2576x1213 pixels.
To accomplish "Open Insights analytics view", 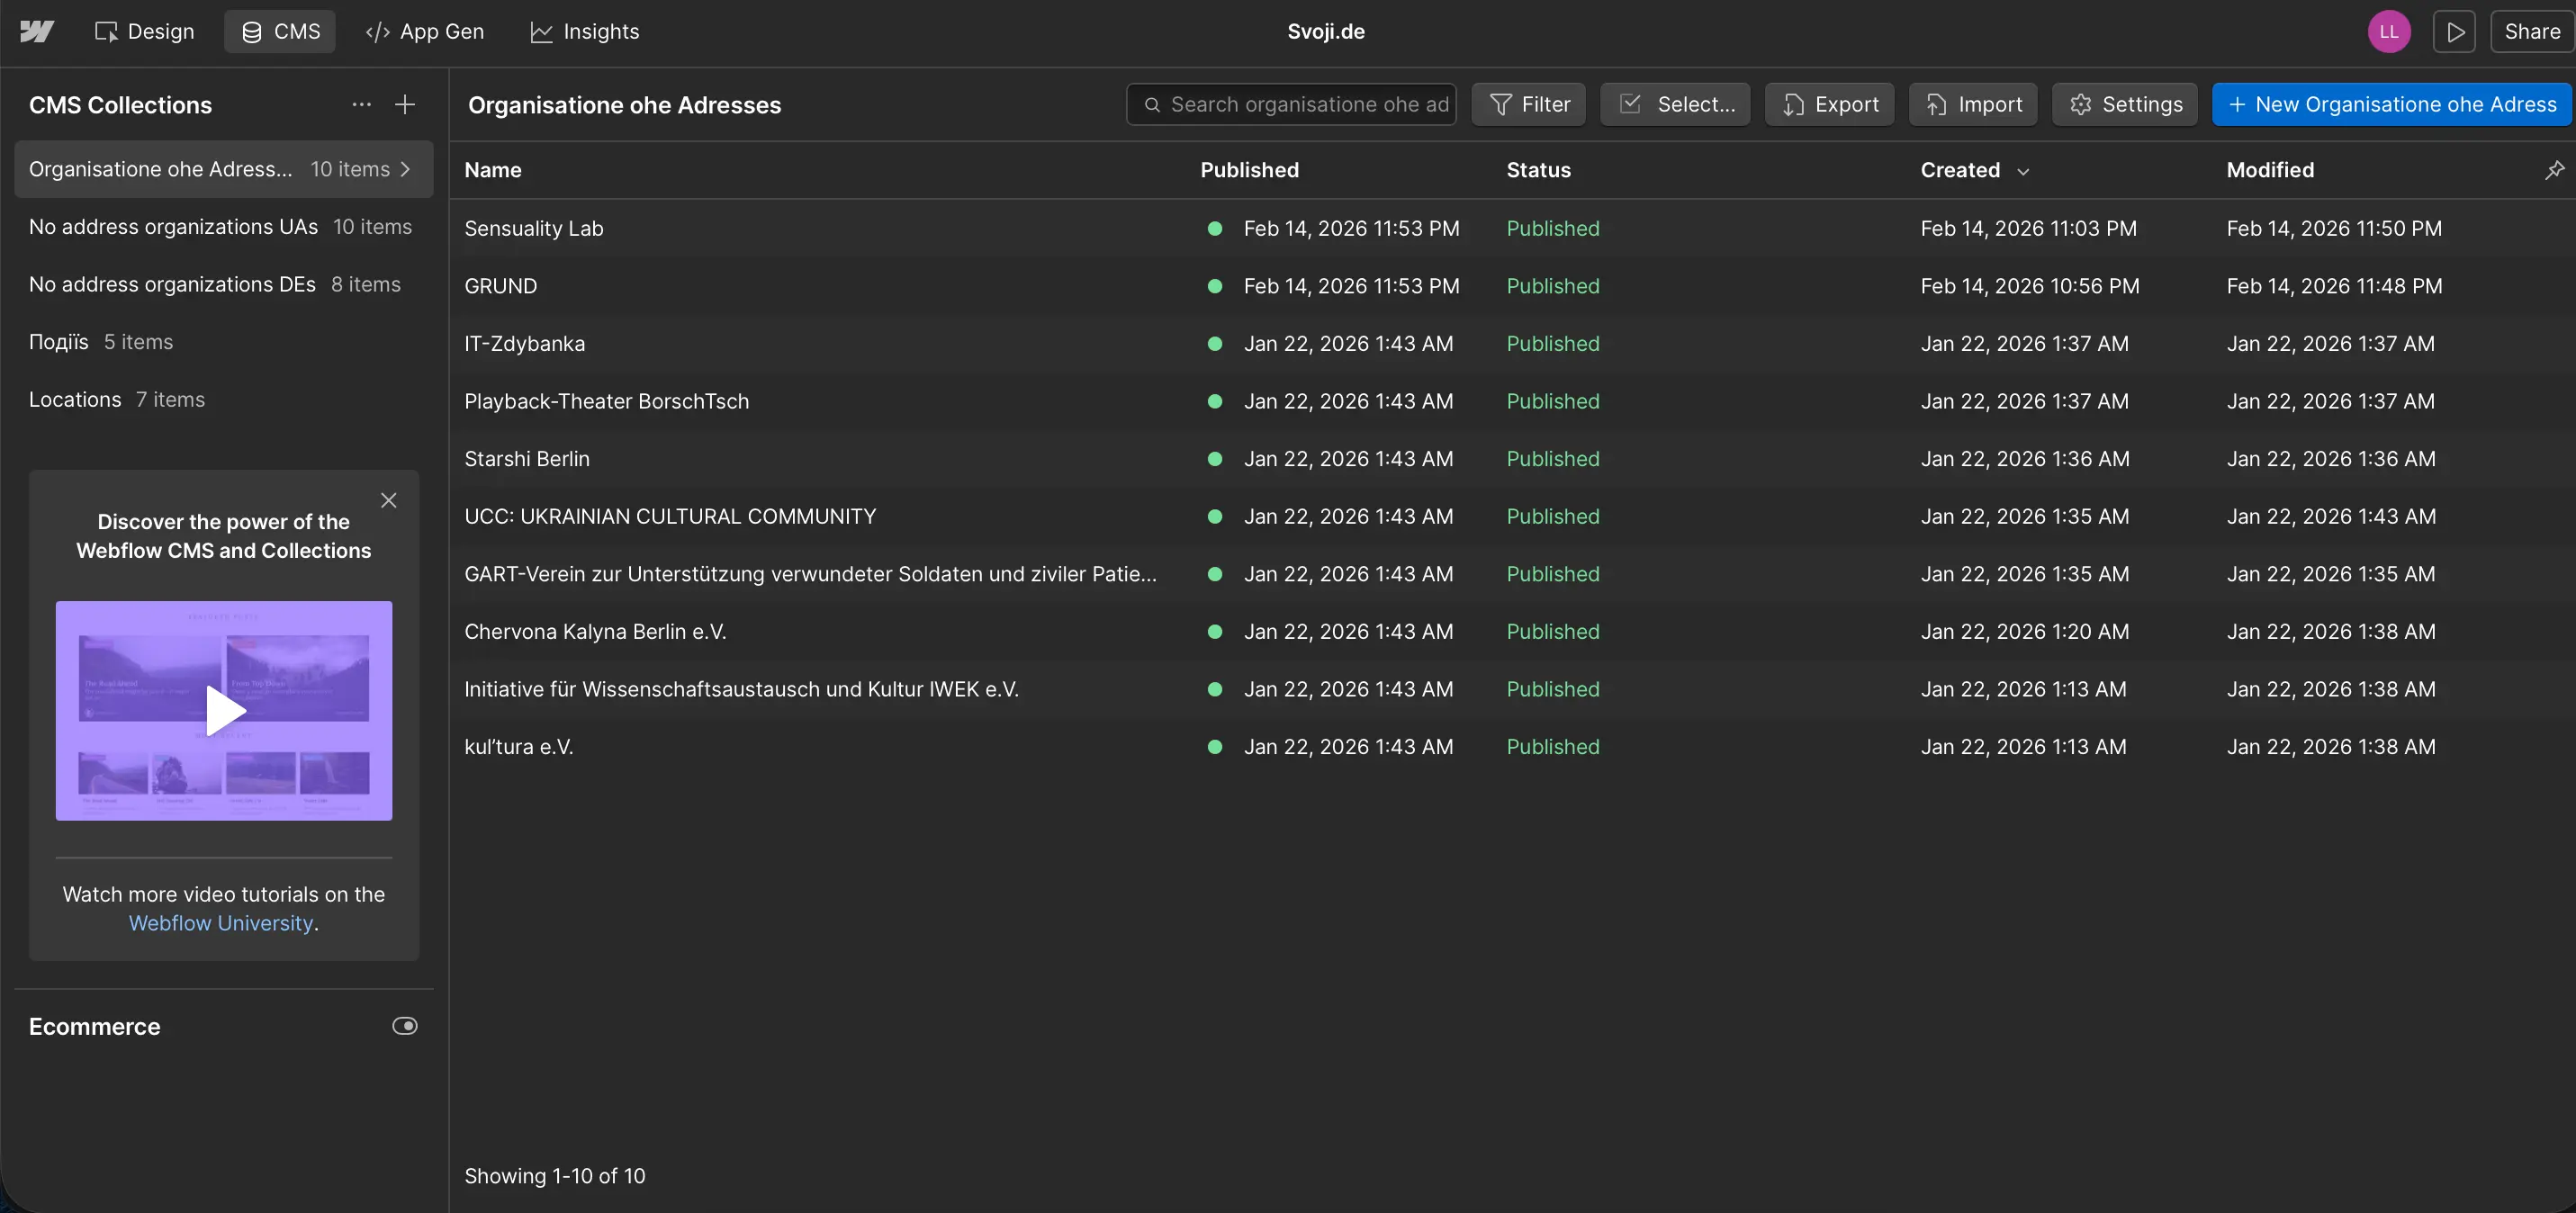I will (x=584, y=31).
